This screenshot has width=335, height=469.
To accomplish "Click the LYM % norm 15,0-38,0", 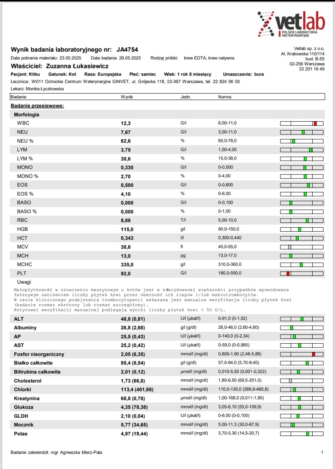I will pyautogui.click(x=227, y=158).
